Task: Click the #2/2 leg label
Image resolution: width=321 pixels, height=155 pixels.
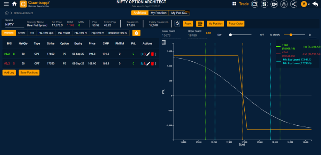Action: (x=7, y=64)
